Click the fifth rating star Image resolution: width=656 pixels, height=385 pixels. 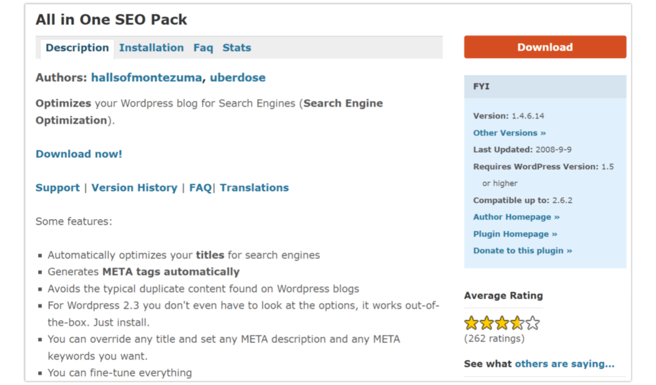(x=533, y=323)
